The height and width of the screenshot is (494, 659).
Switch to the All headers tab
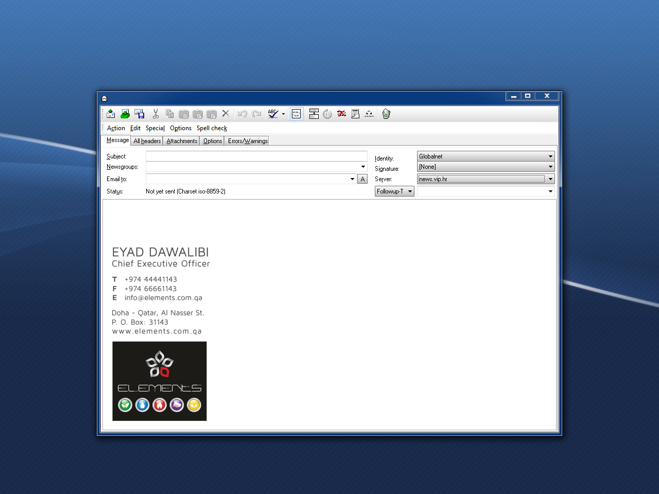tap(147, 141)
